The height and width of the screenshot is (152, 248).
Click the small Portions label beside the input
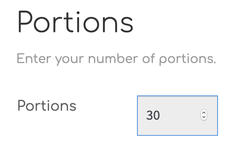[47, 106]
